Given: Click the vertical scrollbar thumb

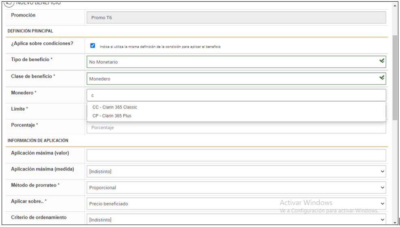Looking at the screenshot, I should coord(395,77).
